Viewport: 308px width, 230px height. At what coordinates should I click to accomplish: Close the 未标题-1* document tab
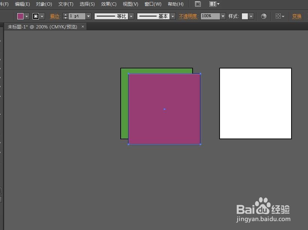pos(83,26)
